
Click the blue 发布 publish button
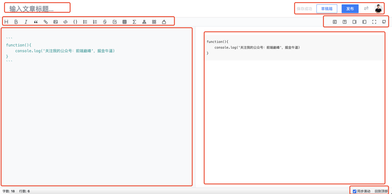(350, 8)
